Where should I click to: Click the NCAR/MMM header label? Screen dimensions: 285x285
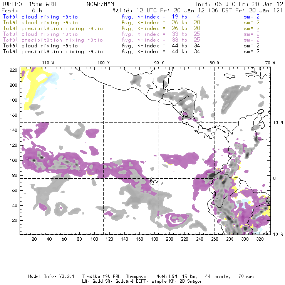[101, 4]
